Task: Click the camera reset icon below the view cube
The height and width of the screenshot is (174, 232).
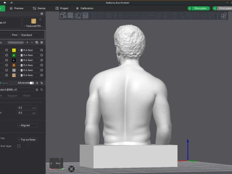Action: [72, 169]
